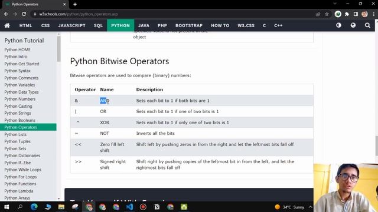
Task: Open Python Dictionaries link
Action: (22, 155)
